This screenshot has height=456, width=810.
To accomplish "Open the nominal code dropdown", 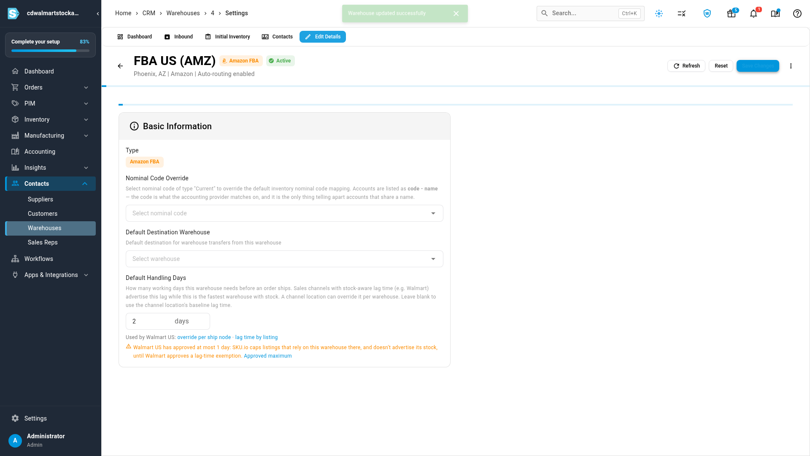I will click(284, 213).
